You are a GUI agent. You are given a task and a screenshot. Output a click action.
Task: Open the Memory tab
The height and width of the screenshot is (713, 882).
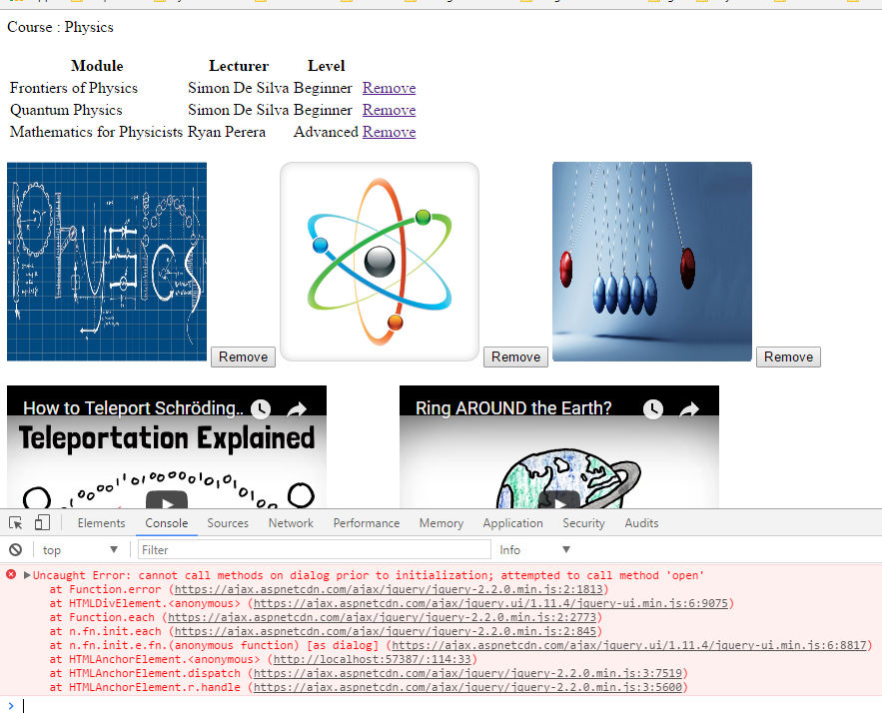point(441,523)
